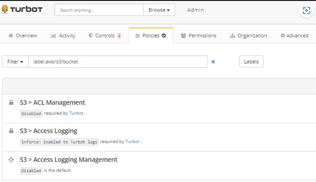Open the Filter dropdown

15,61
